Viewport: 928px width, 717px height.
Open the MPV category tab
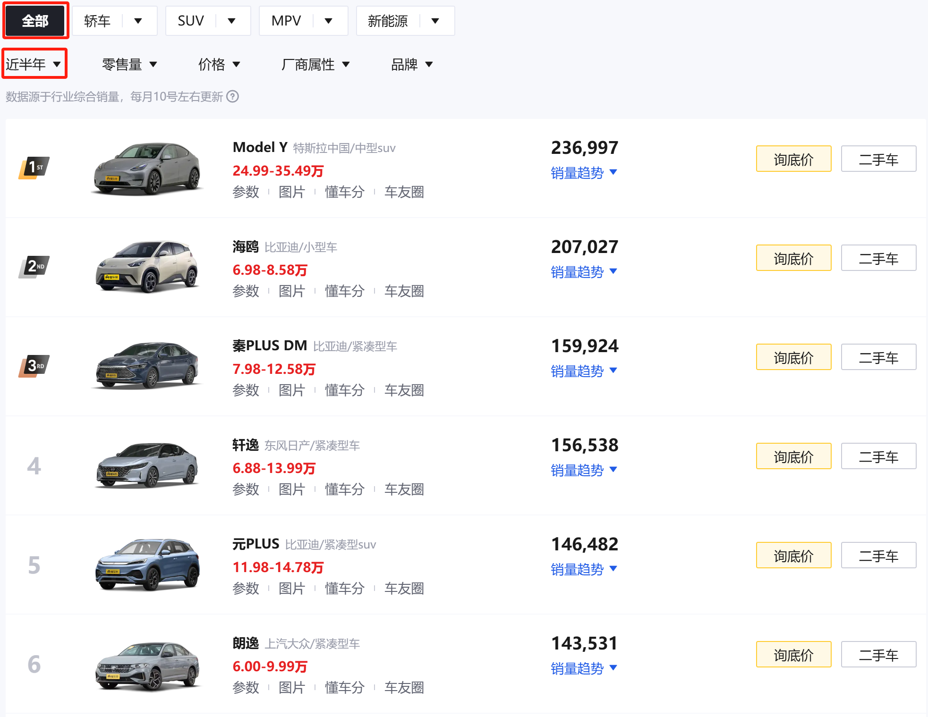286,21
